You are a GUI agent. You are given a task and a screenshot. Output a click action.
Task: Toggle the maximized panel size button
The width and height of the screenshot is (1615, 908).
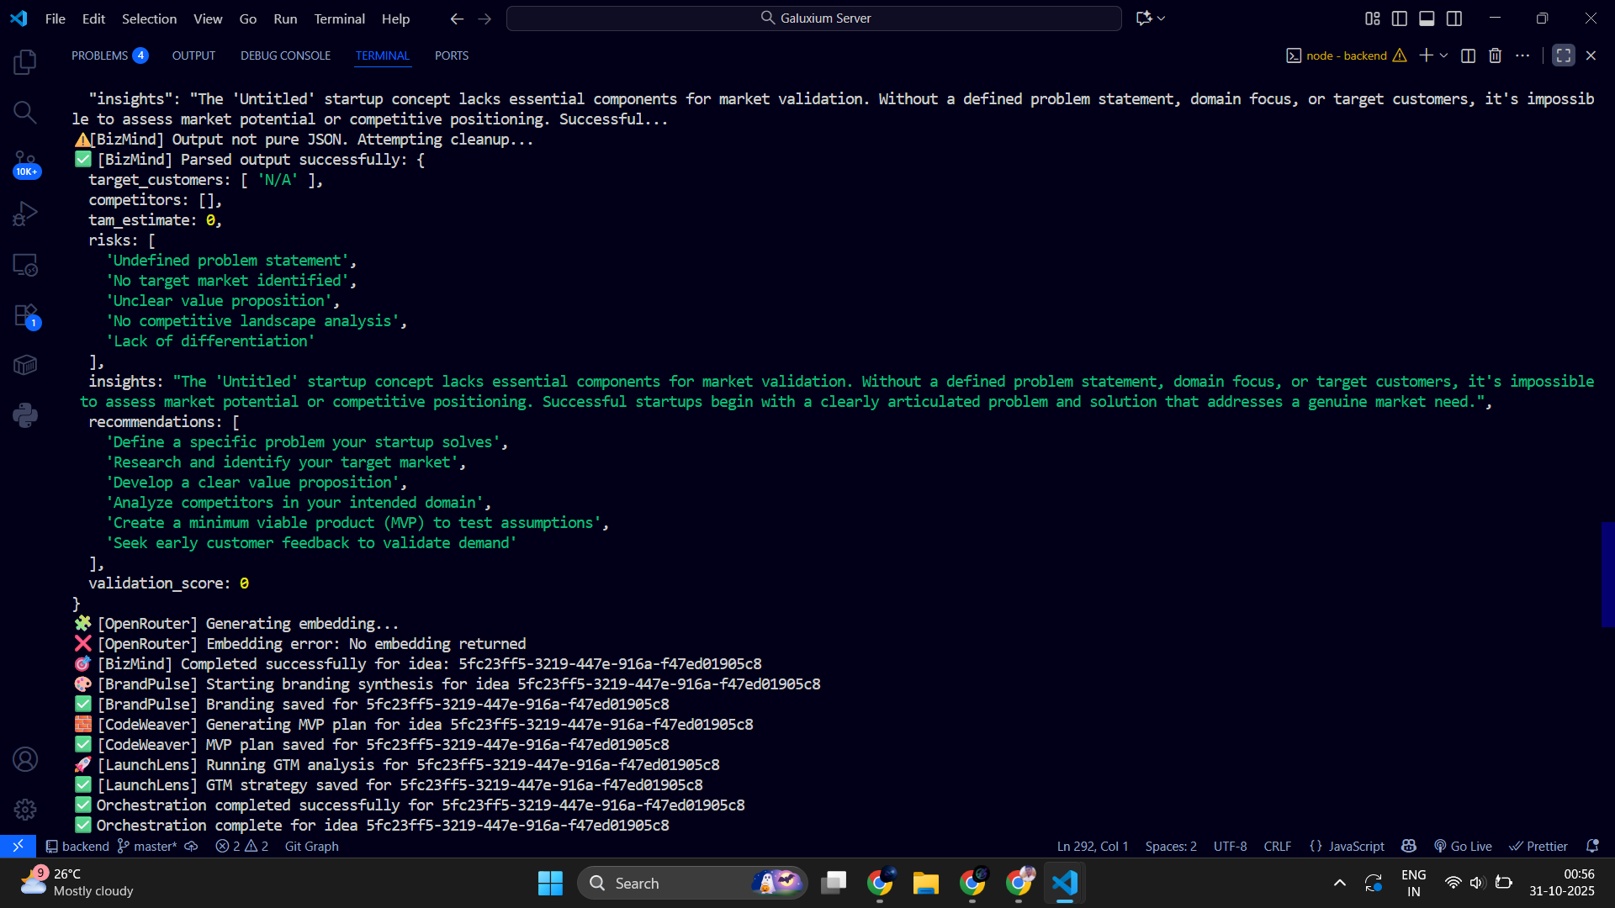tap(1563, 55)
